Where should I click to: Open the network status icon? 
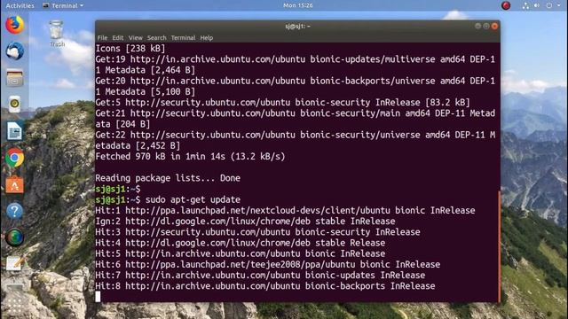525,5
